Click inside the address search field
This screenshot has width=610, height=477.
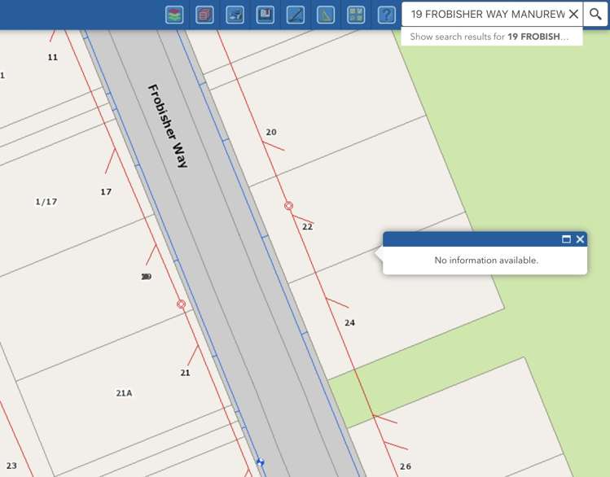tap(485, 15)
